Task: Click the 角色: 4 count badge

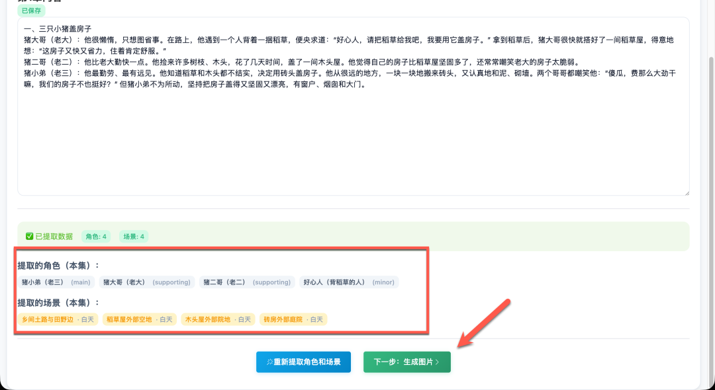Action: [x=95, y=236]
